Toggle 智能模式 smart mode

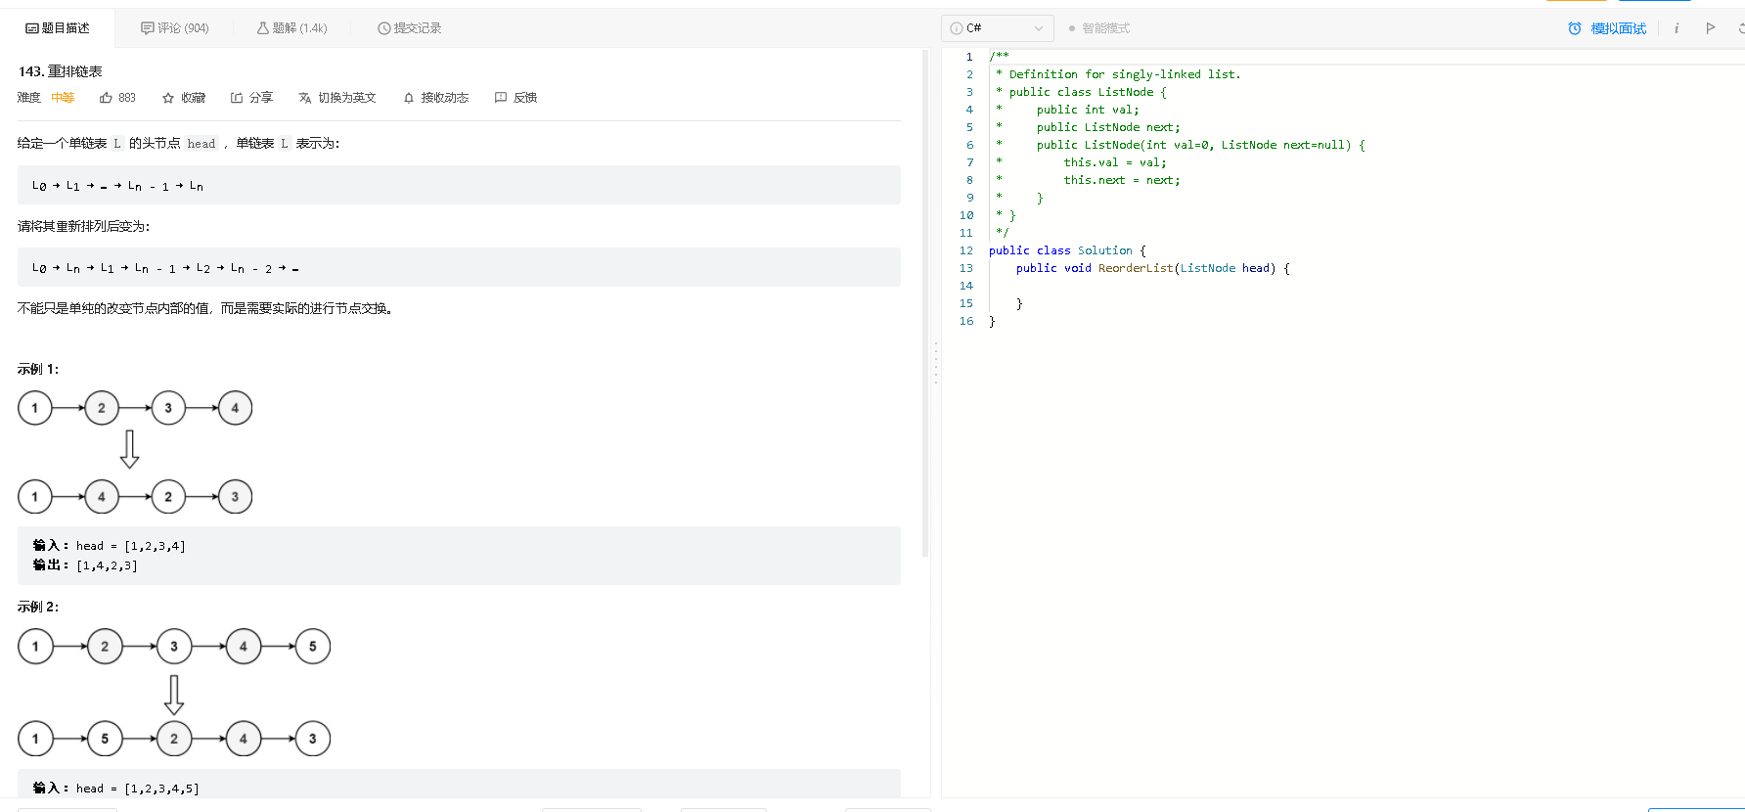(1098, 28)
